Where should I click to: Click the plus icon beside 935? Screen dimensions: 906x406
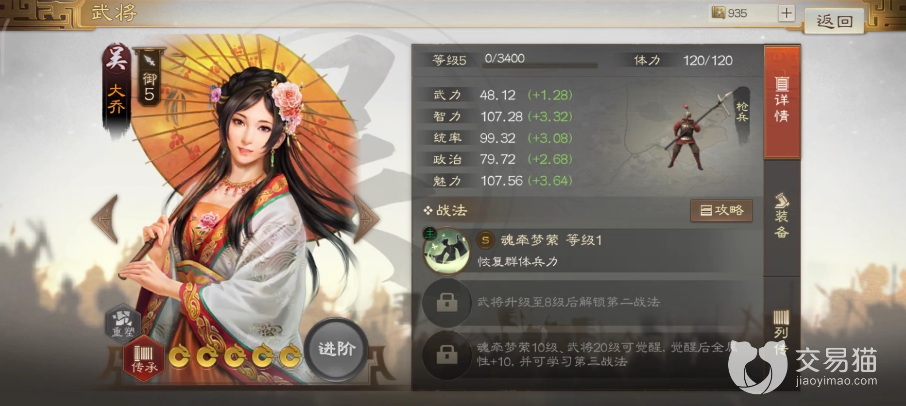coord(786,13)
